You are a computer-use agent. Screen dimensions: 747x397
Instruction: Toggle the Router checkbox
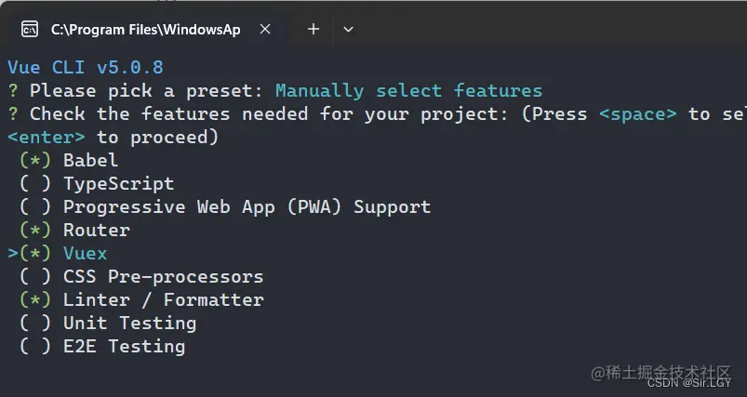coord(35,231)
